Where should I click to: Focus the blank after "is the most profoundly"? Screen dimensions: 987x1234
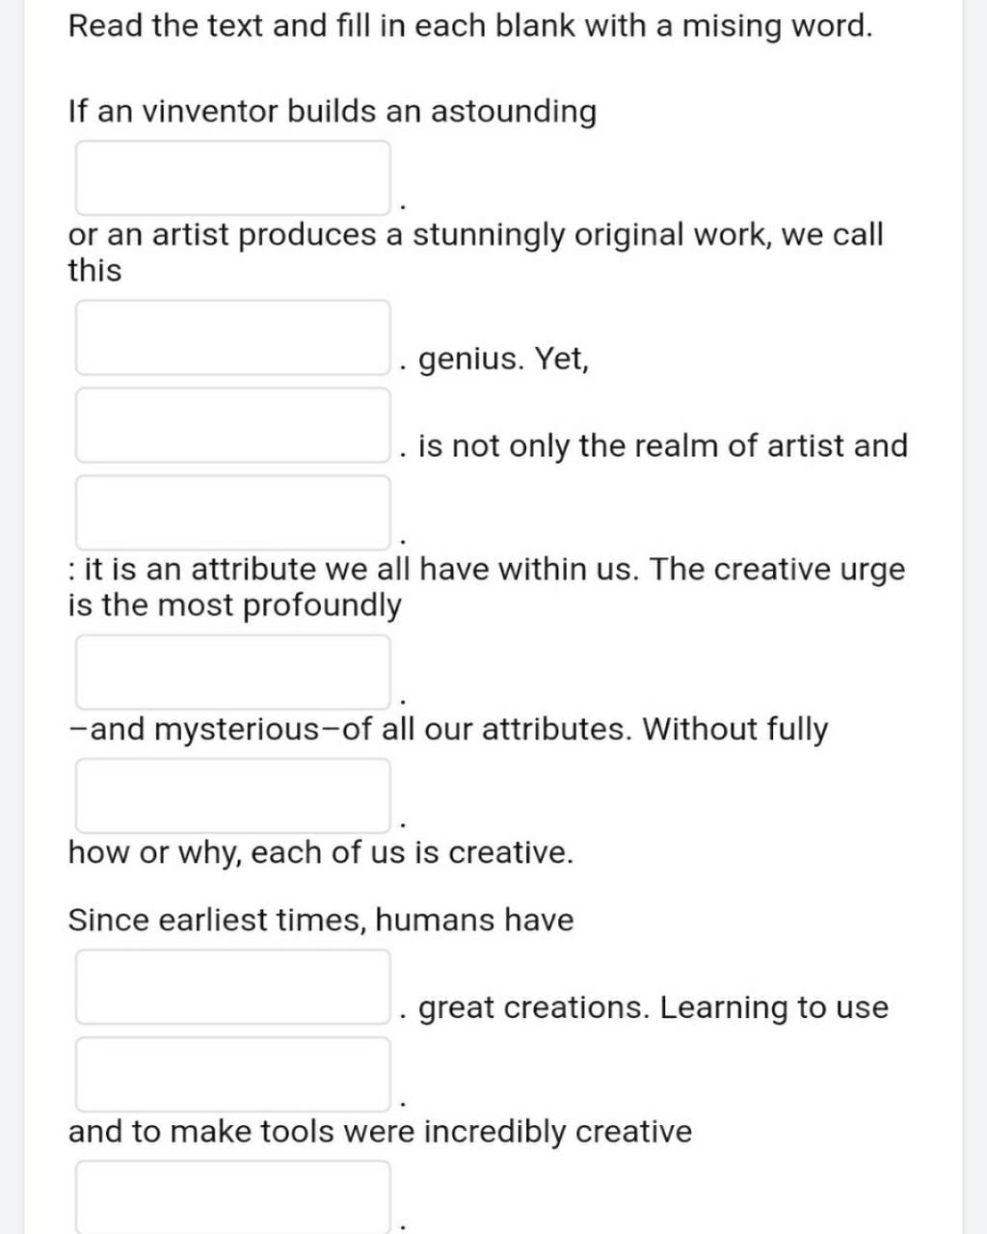point(233,672)
